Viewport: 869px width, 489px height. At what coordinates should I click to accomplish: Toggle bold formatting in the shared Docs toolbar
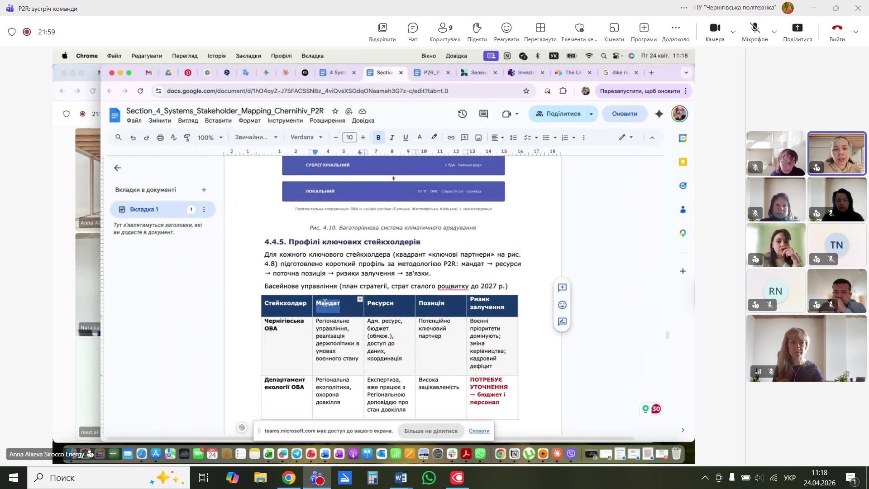click(378, 138)
